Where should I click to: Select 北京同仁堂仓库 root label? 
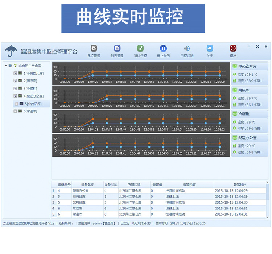[30, 66]
